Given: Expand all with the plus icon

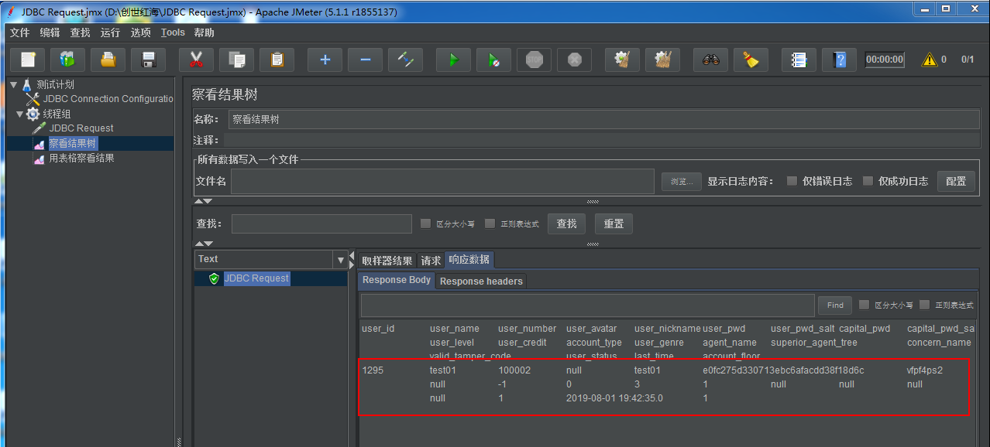Looking at the screenshot, I should (x=325, y=60).
